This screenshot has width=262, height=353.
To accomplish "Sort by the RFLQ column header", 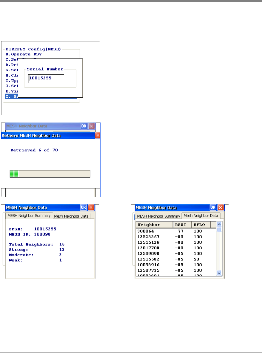I will (201, 225).
